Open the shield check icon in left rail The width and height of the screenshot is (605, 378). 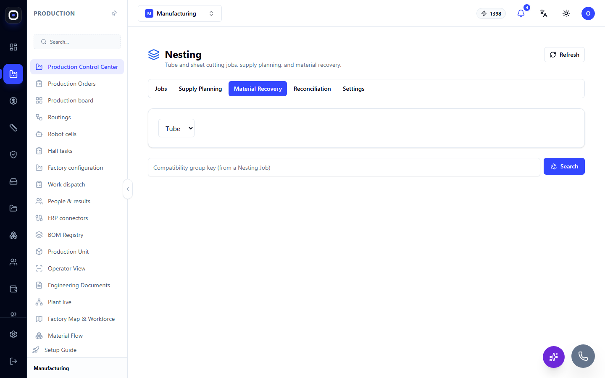click(x=13, y=155)
